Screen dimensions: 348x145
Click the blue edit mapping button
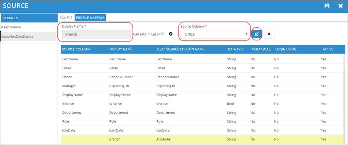click(257, 34)
